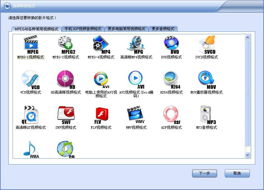Click the 高清晰QT视频格式 label
Screen dimensions: 264x190
pos(31,128)
